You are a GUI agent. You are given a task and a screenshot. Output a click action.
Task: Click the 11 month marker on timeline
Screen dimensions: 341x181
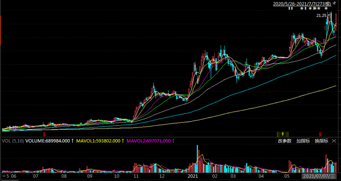coord(136,176)
